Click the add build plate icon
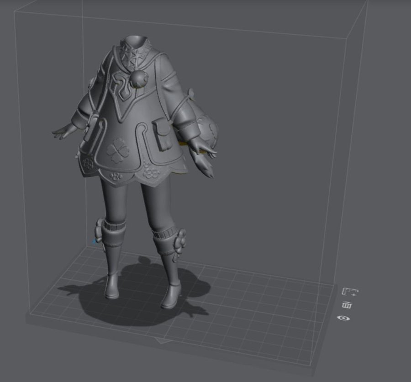This screenshot has width=411, height=382. coord(350,292)
